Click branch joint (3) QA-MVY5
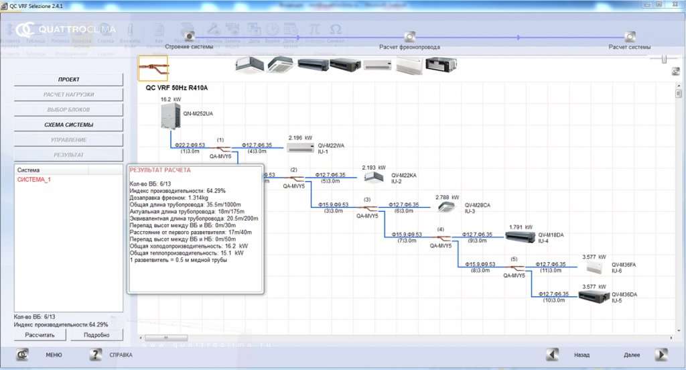The width and height of the screenshot is (686, 370). (x=367, y=208)
